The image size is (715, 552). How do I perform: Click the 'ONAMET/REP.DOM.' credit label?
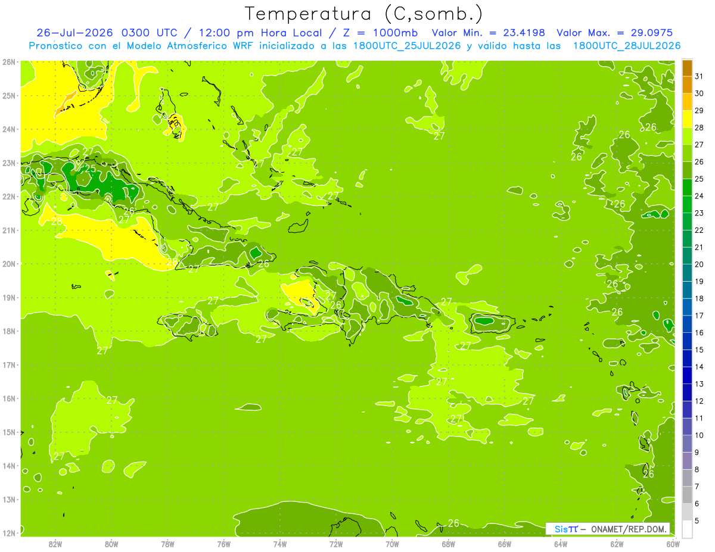[x=628, y=529]
